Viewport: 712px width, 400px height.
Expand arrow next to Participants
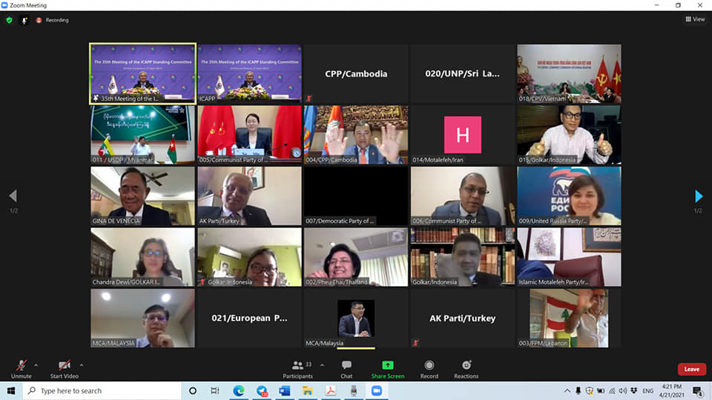[x=322, y=365]
